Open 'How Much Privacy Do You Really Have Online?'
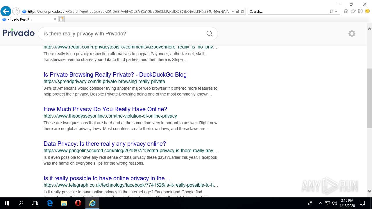 pyautogui.click(x=105, y=109)
